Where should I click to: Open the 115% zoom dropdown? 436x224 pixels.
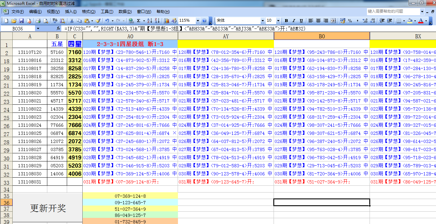coord(198,21)
